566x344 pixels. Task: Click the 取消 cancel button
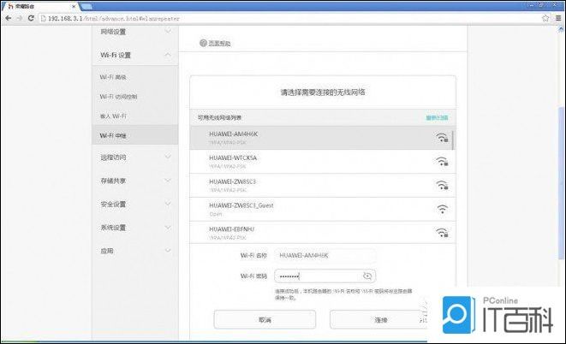265,319
